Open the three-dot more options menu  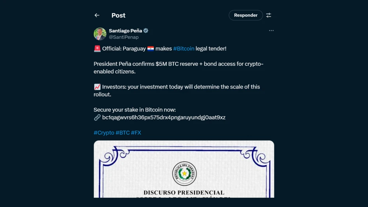[271, 31]
